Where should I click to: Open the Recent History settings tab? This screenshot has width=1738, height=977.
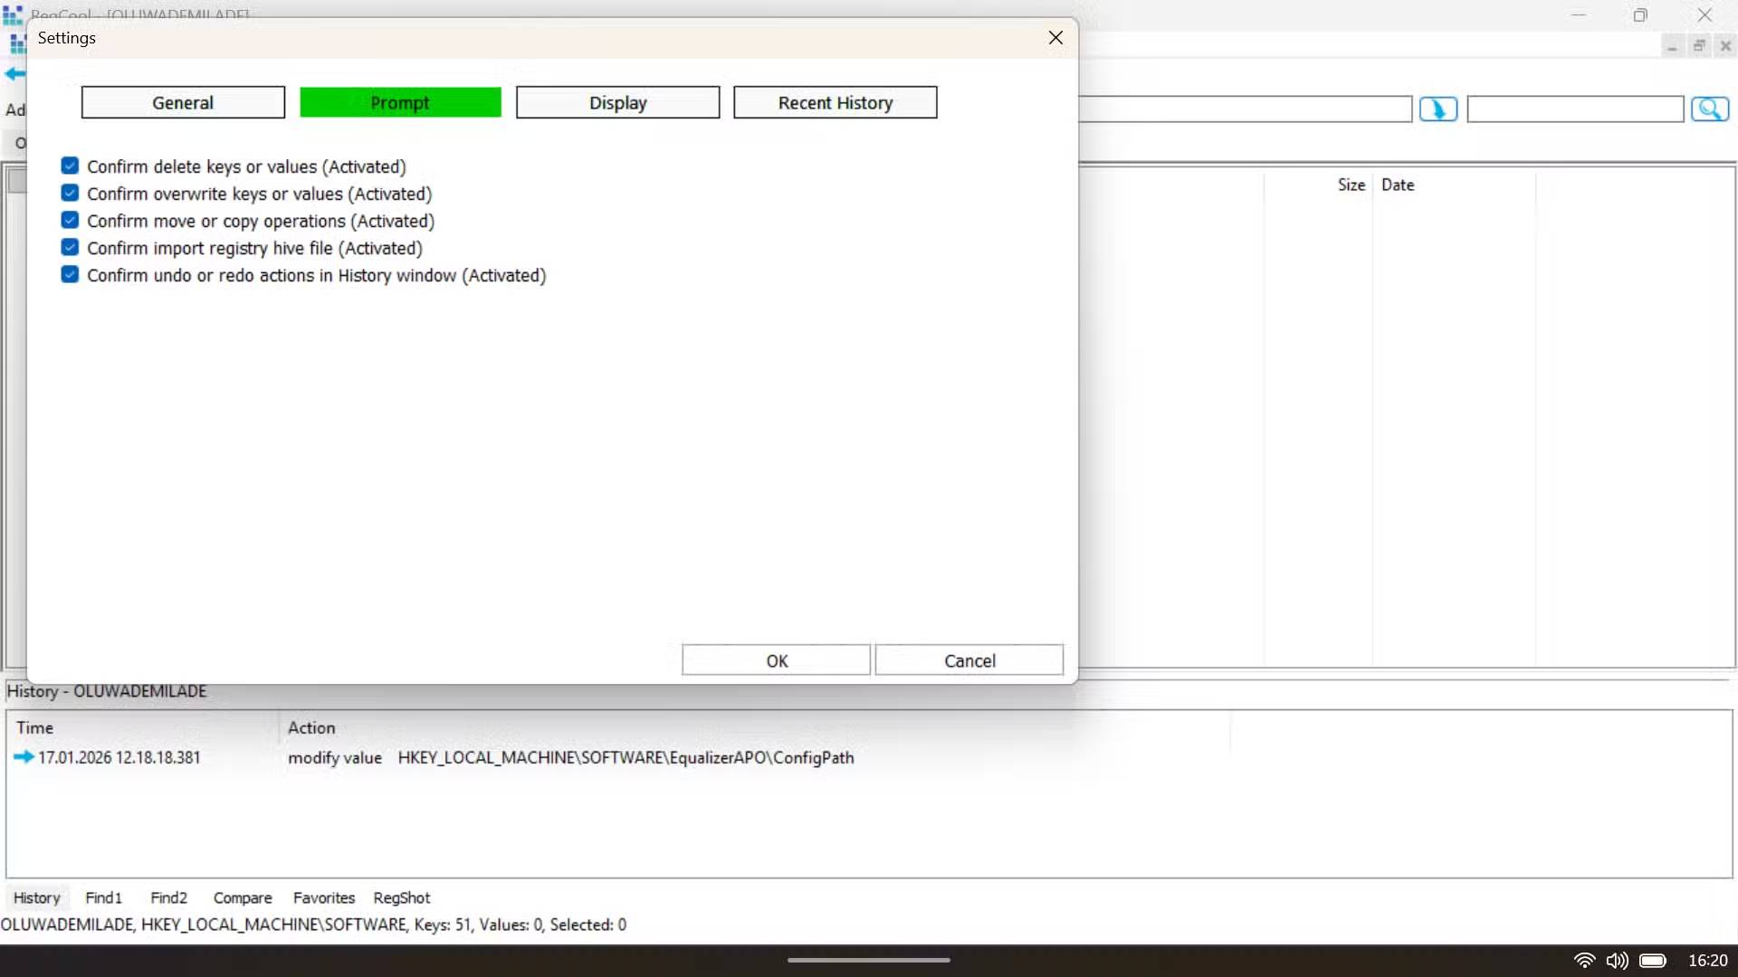click(x=835, y=102)
